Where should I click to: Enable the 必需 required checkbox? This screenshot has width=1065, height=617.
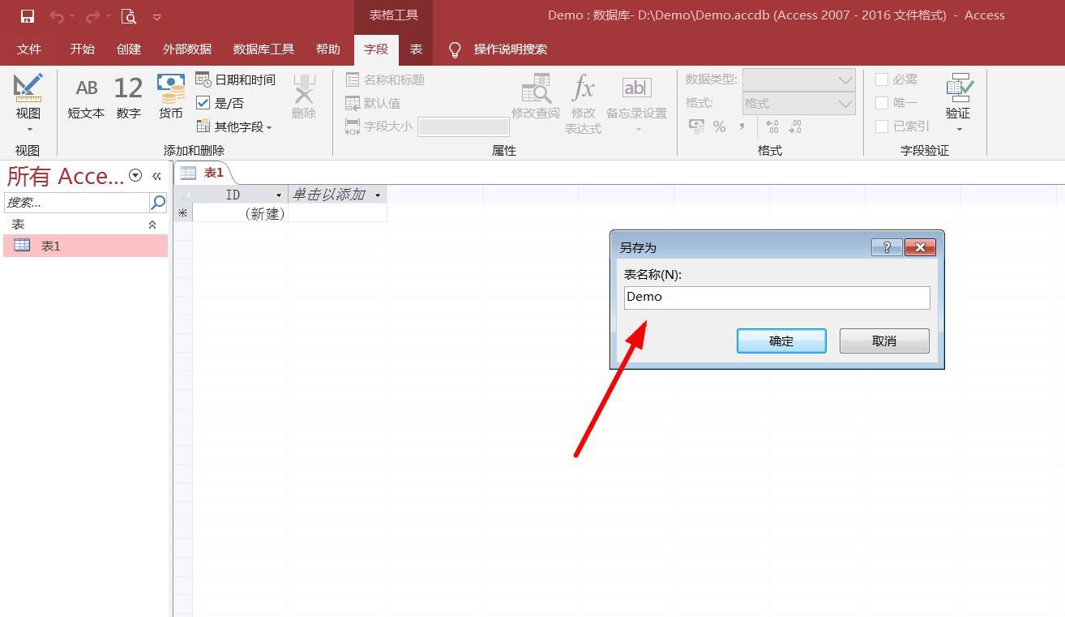point(881,79)
